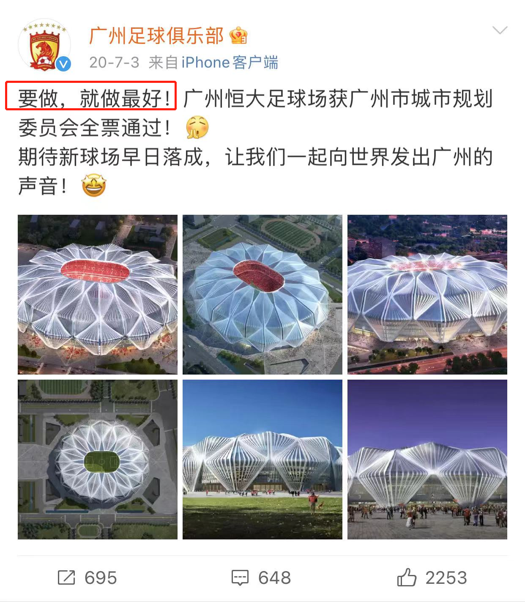This screenshot has width=525, height=602.
Task: Like the post with the thumbs-up icon
Action: [x=407, y=577]
